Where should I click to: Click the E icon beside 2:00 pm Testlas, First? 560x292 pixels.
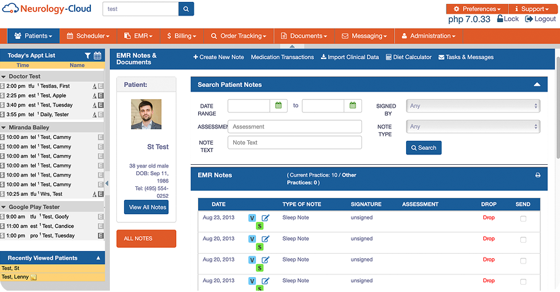click(101, 86)
